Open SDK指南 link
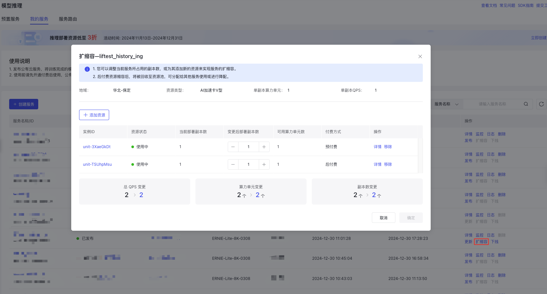 (525, 6)
